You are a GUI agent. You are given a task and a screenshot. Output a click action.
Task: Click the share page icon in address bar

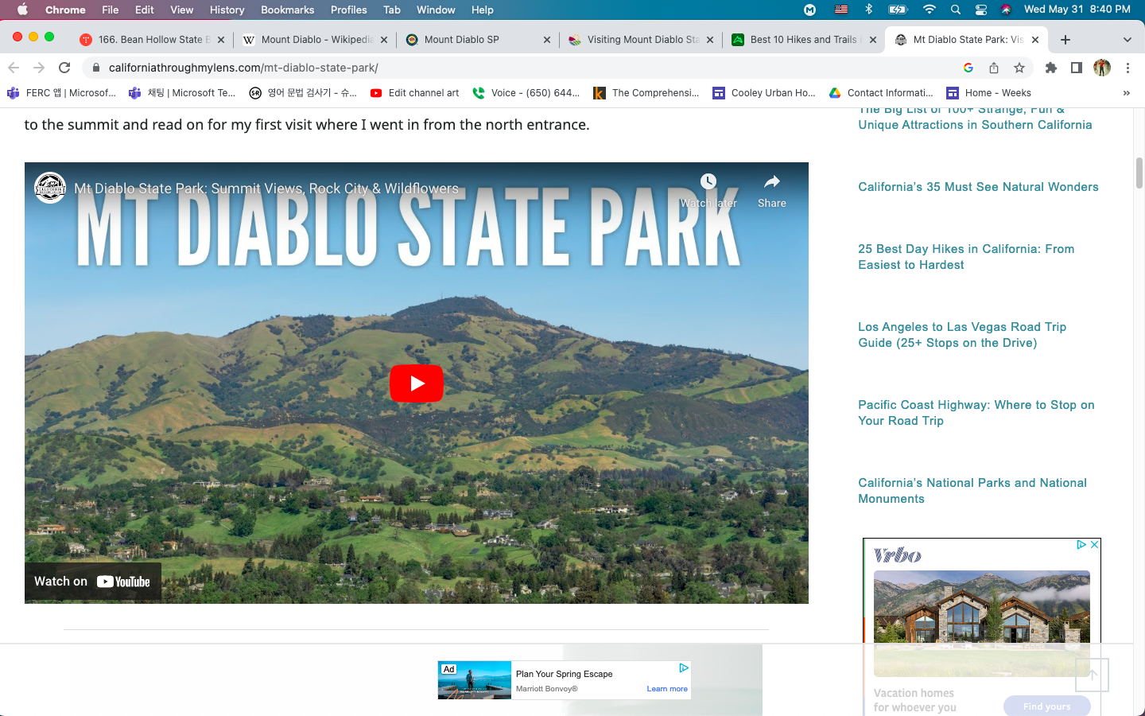[994, 68]
